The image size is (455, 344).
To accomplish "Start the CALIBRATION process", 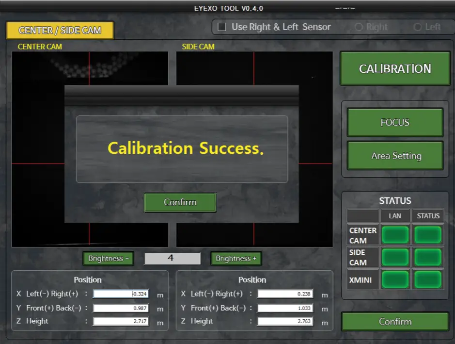I will click(x=395, y=68).
